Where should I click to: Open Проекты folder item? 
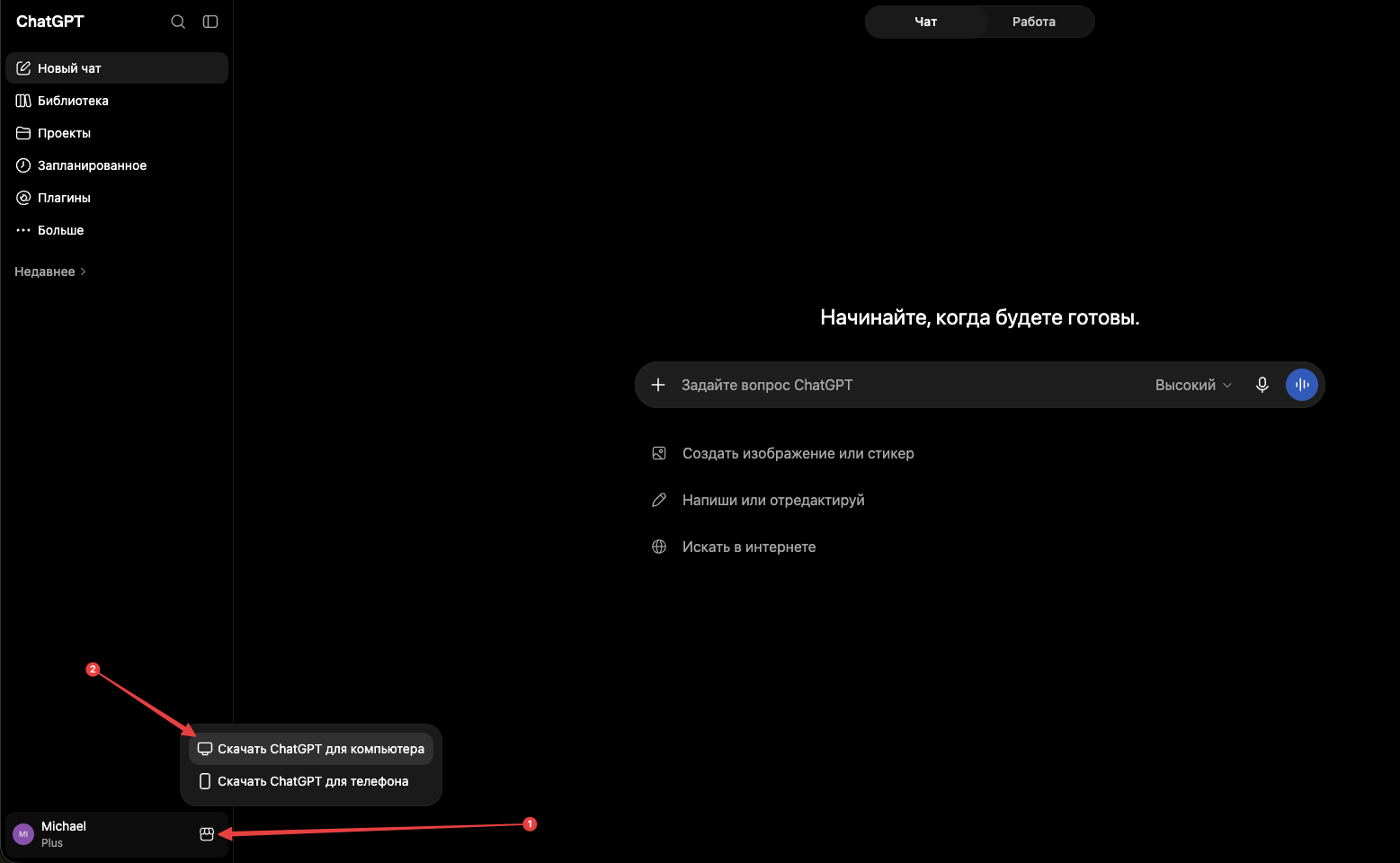117,133
